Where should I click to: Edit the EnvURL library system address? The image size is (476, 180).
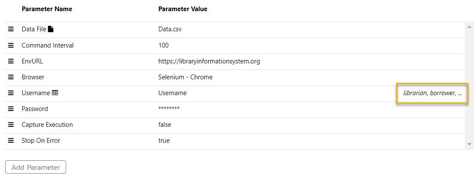pos(209,61)
